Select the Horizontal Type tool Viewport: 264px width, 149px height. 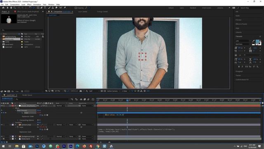45,8
